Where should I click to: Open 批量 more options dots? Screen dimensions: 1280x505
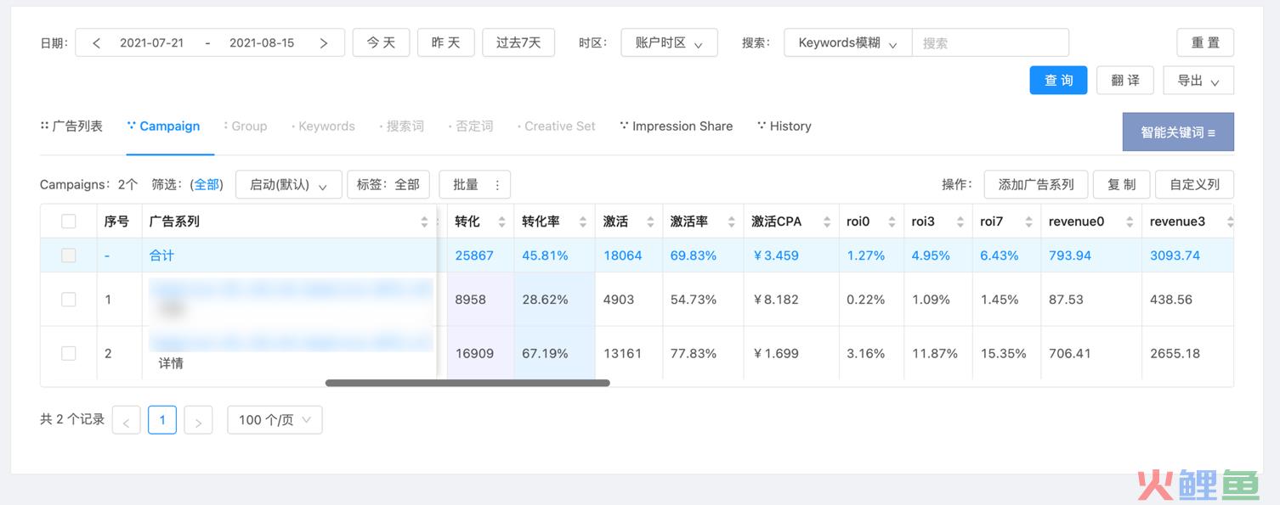point(497,185)
